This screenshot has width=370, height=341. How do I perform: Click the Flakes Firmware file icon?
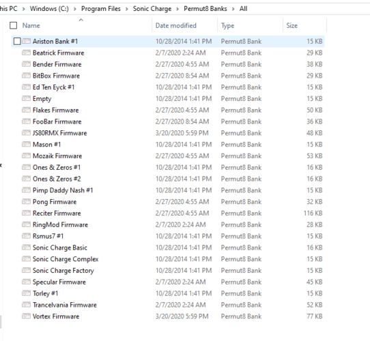[26, 110]
